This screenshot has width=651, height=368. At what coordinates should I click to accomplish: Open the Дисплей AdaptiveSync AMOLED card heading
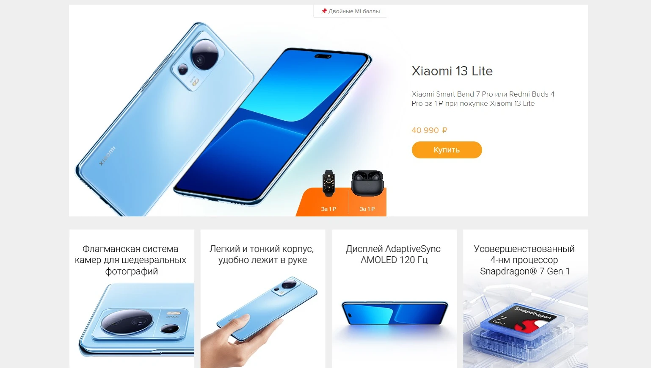[x=394, y=255]
